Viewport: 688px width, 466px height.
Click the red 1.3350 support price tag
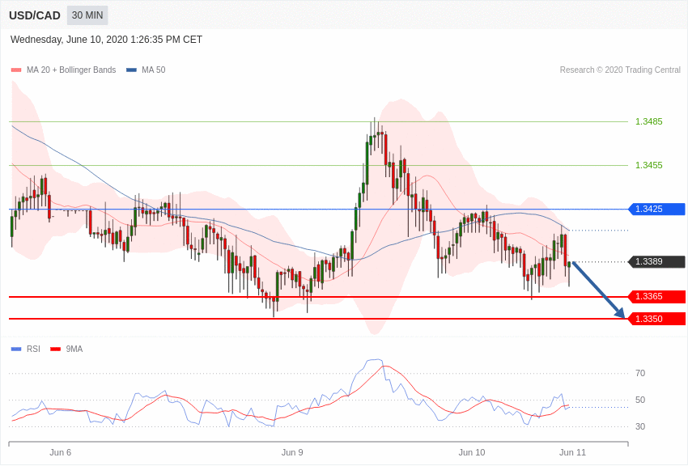pos(657,319)
